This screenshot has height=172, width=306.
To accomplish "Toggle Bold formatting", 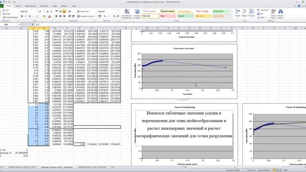I will coord(22,16).
